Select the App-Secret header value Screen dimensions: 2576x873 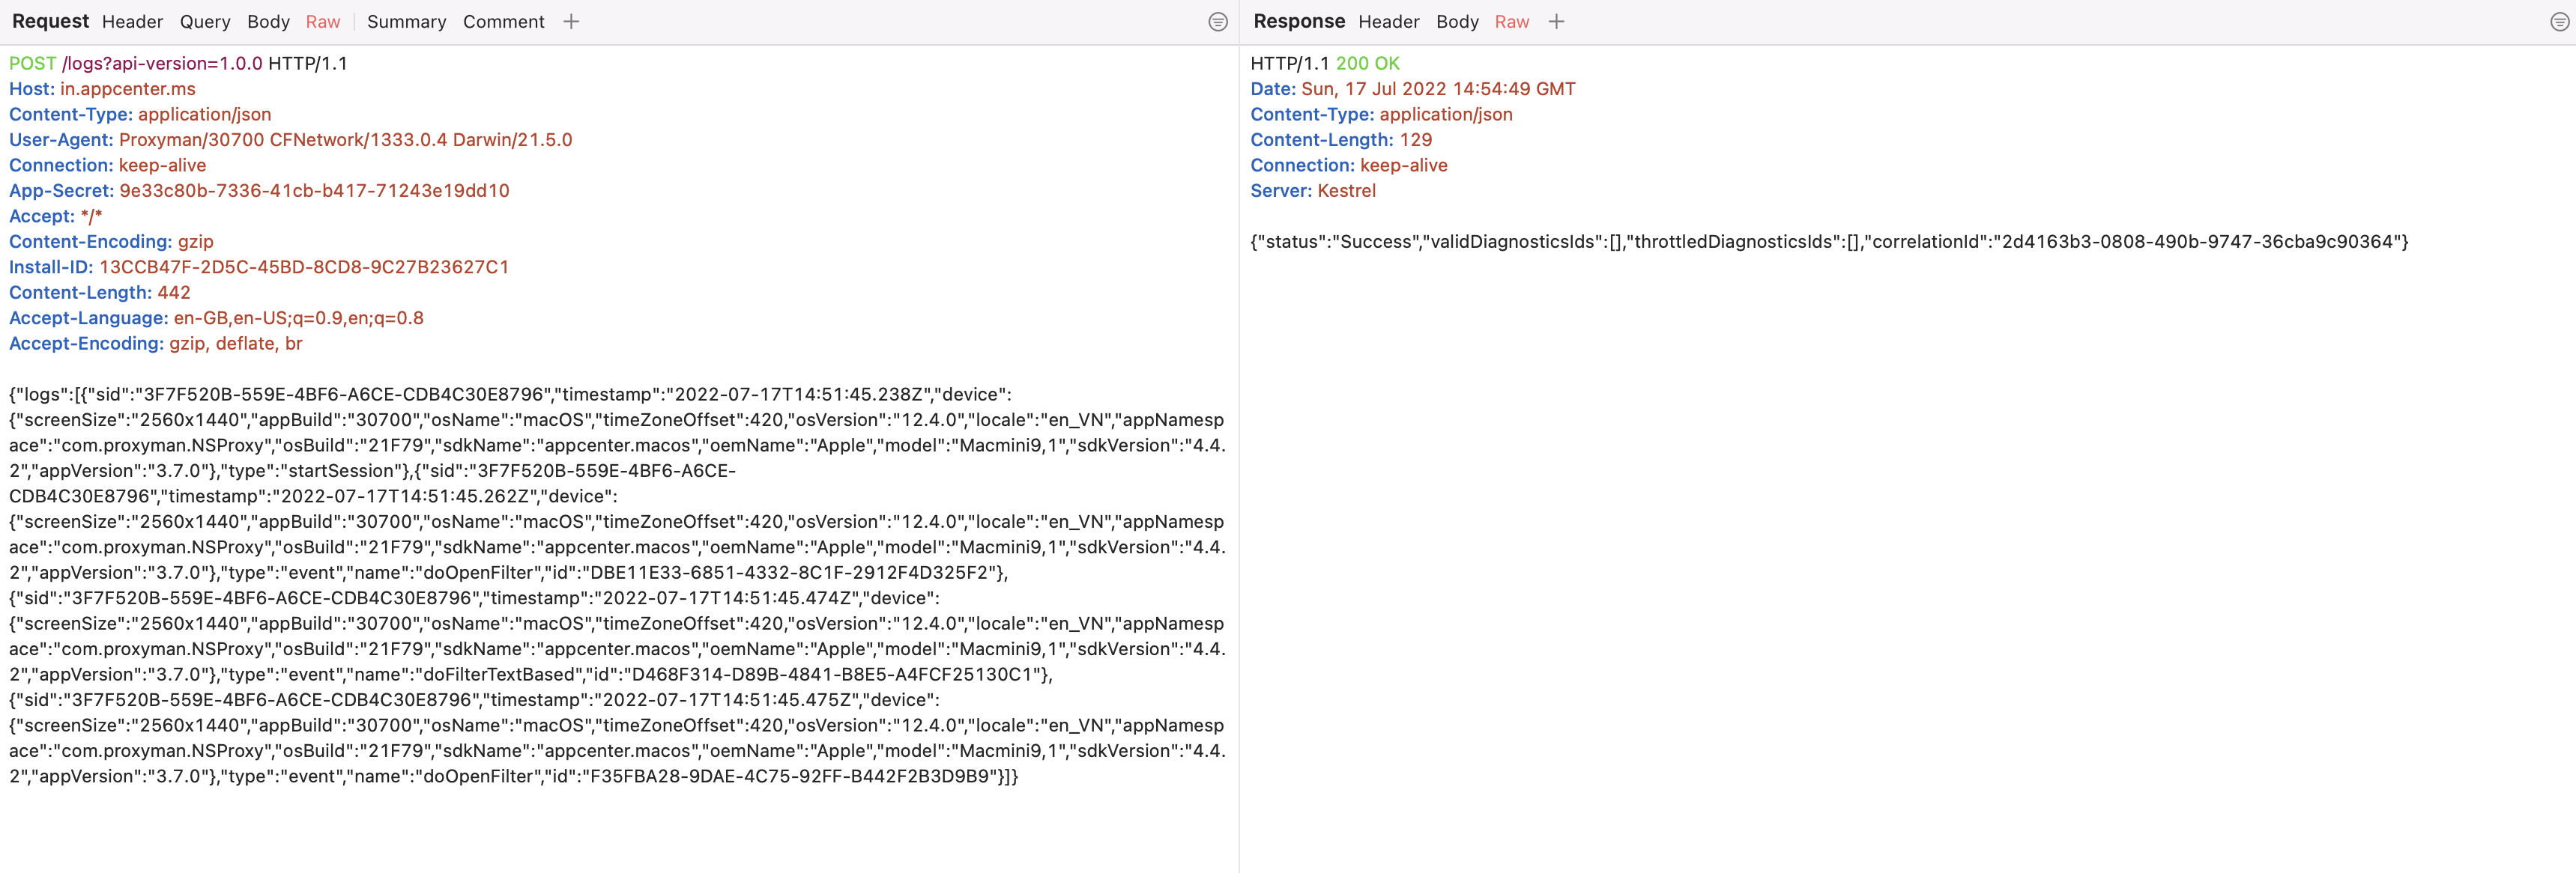pyautogui.click(x=315, y=189)
